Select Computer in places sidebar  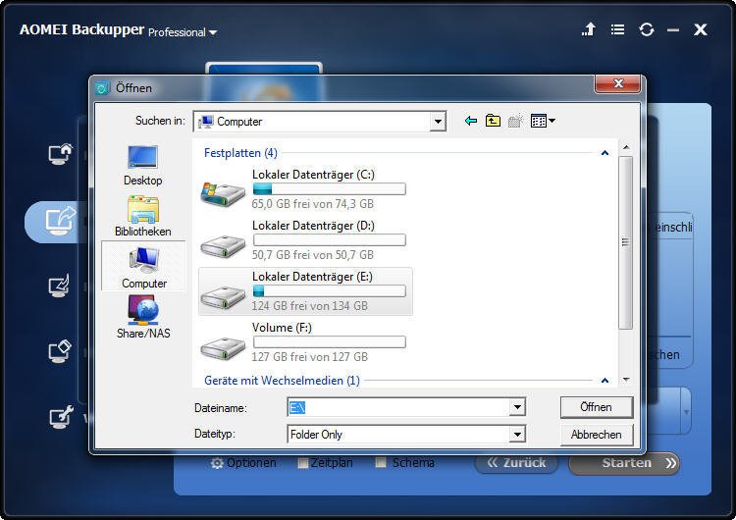(x=143, y=266)
